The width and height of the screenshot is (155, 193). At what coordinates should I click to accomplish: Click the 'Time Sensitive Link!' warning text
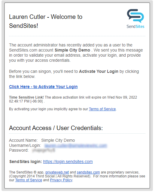click(26, 97)
